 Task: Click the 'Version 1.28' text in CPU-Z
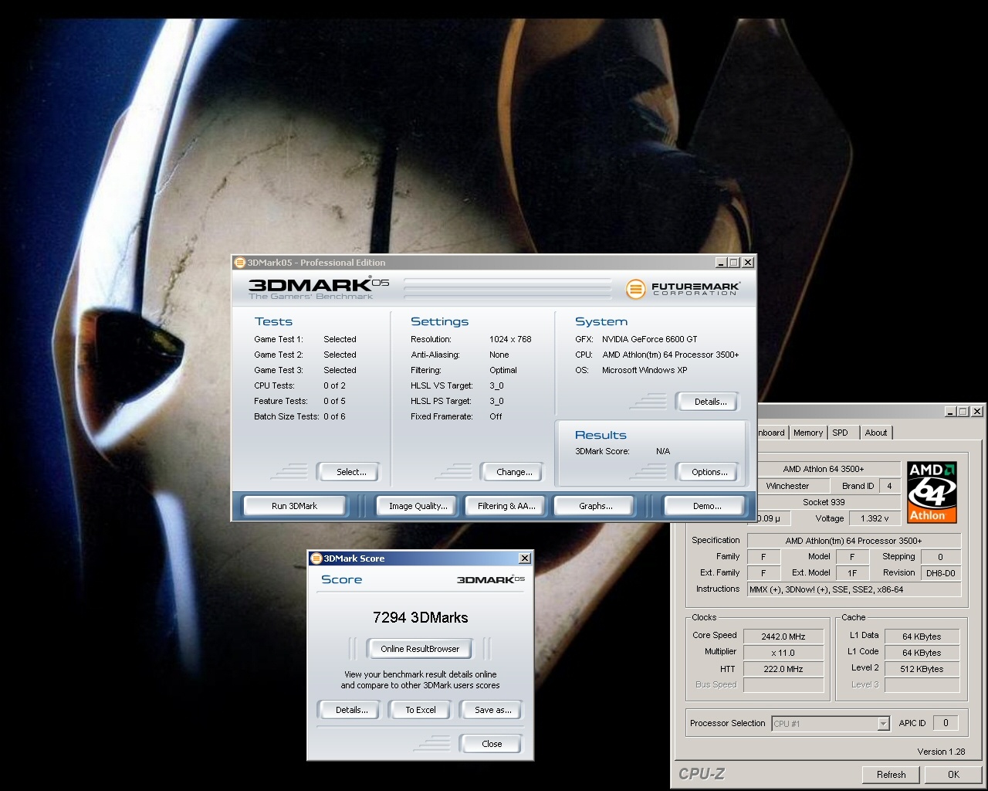click(x=941, y=752)
